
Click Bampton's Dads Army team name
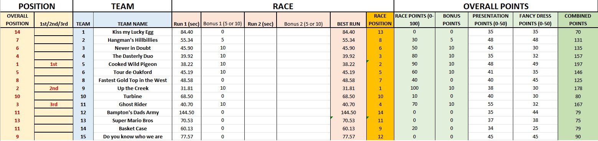(x=132, y=112)
